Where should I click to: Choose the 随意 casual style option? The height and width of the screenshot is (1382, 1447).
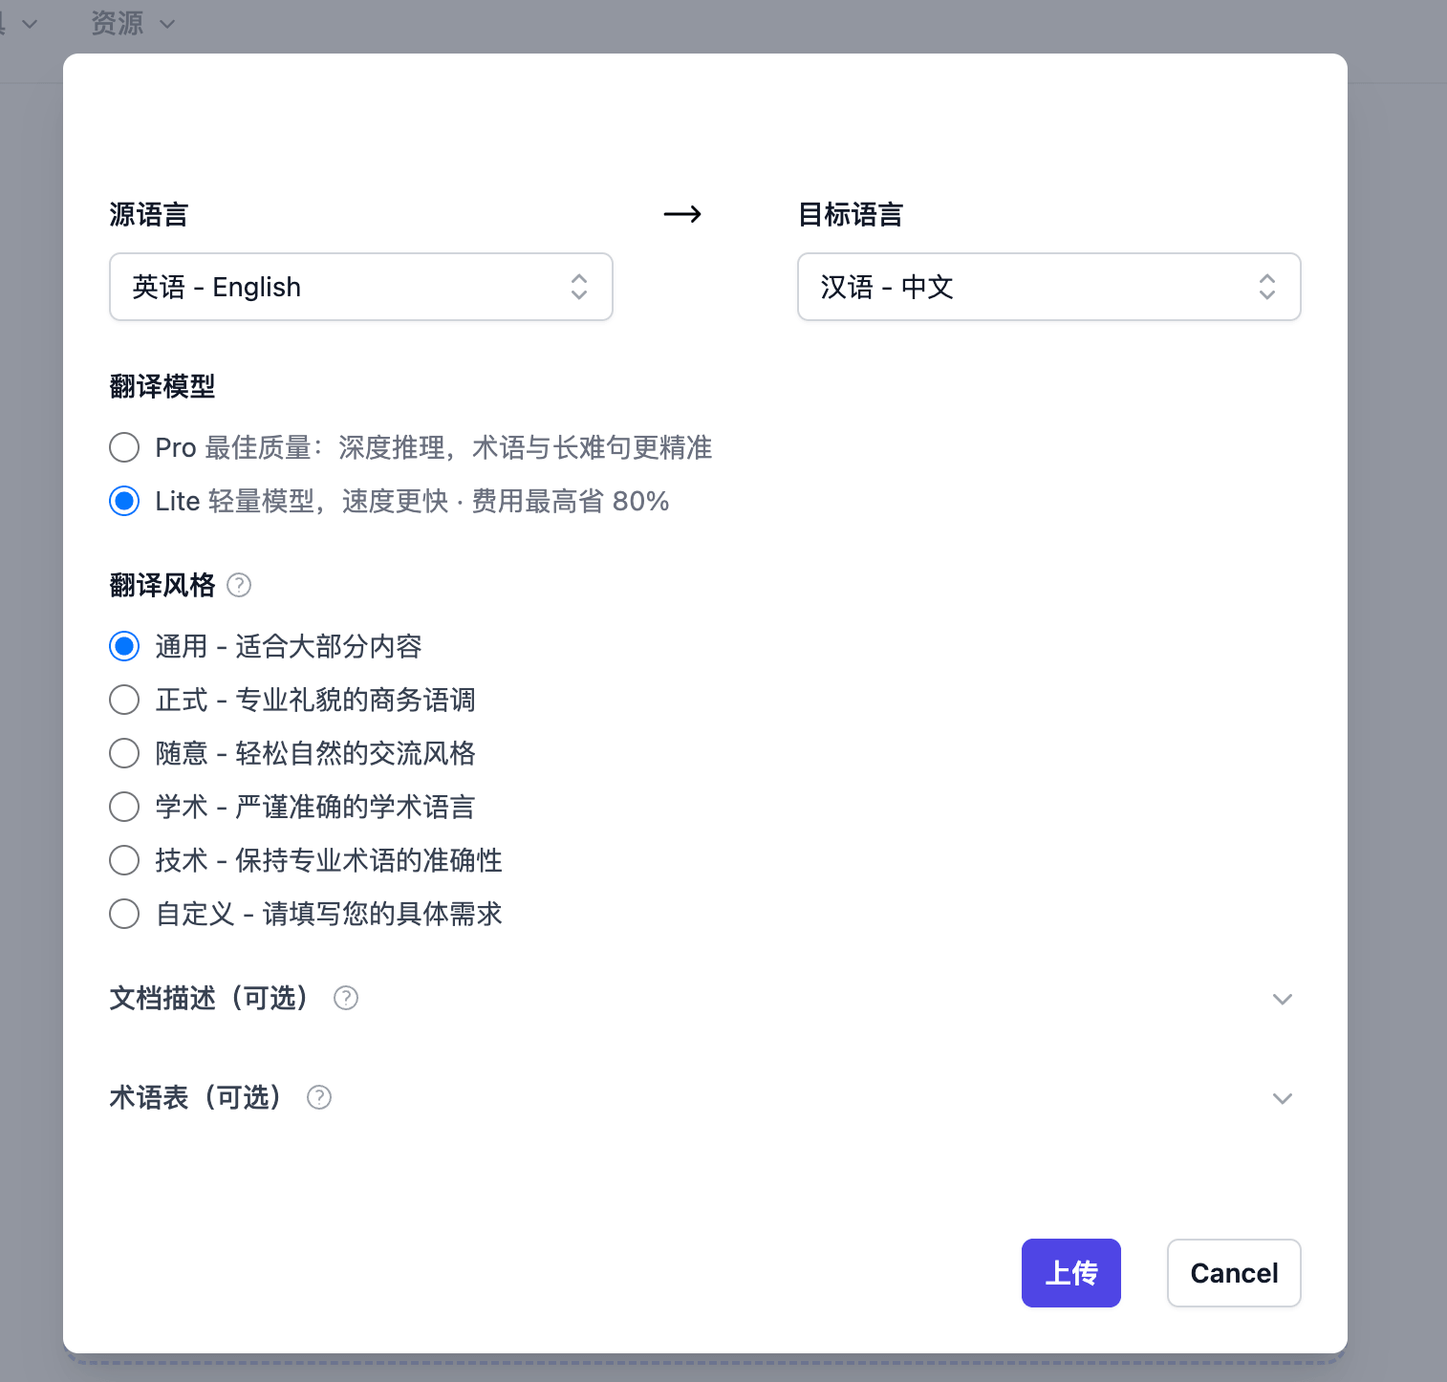coord(124,753)
